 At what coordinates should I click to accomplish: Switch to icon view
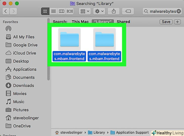pos(45,11)
